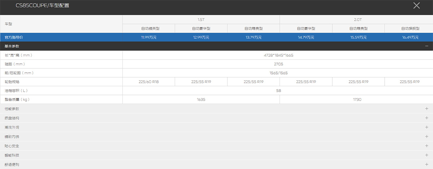Select the 2705 wheelbase value
The width and height of the screenshot is (433, 169).
(x=279, y=64)
